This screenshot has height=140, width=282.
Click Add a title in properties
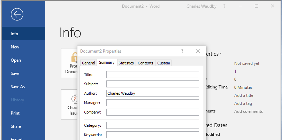[244, 95]
